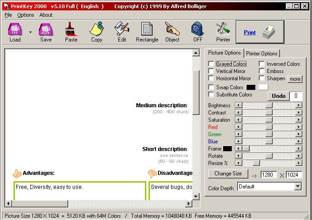The height and width of the screenshot is (220, 312).
Task: Click the Saturation slider thumb
Action: click(269, 119)
